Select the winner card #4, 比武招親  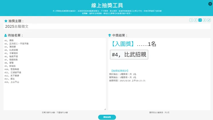click(x=129, y=55)
